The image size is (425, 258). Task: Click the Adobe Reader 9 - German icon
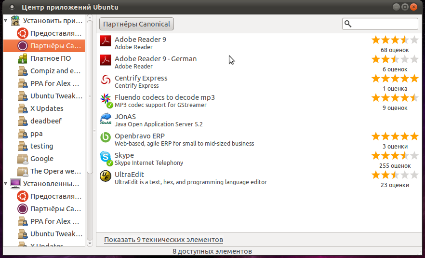(106, 60)
